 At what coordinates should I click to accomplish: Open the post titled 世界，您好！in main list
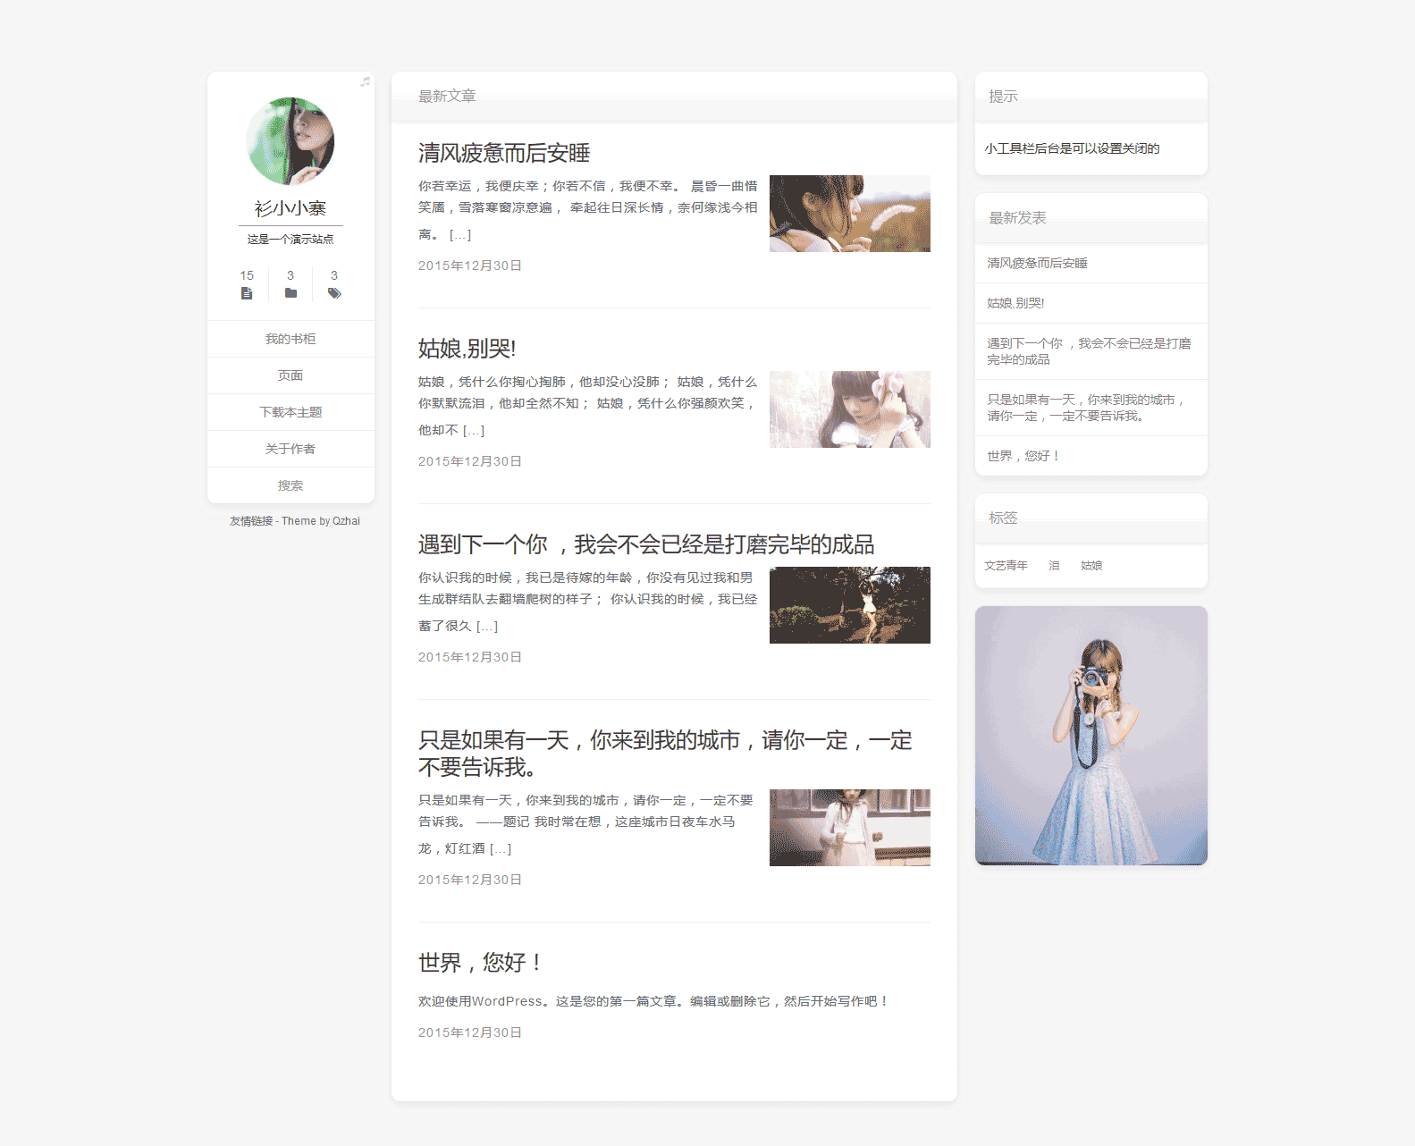point(480,963)
